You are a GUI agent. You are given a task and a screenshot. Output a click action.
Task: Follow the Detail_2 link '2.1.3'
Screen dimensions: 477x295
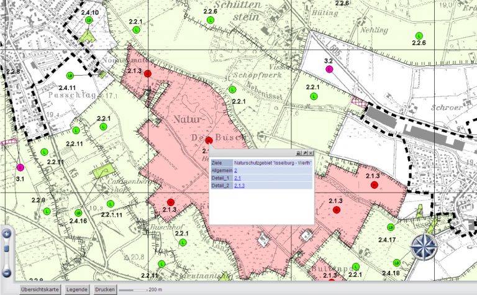pos(239,186)
